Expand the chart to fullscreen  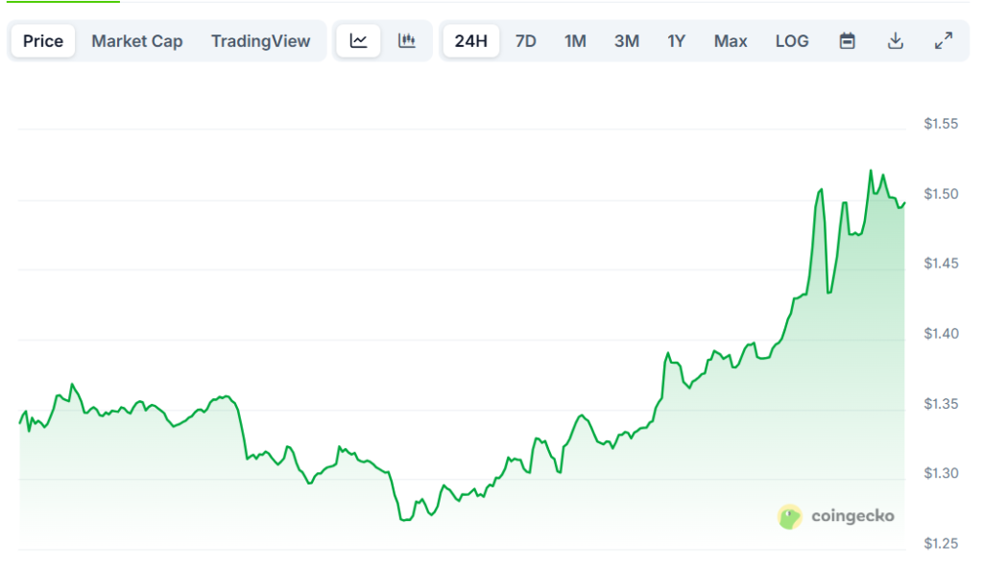click(x=944, y=41)
